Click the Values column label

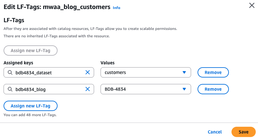click(x=108, y=63)
